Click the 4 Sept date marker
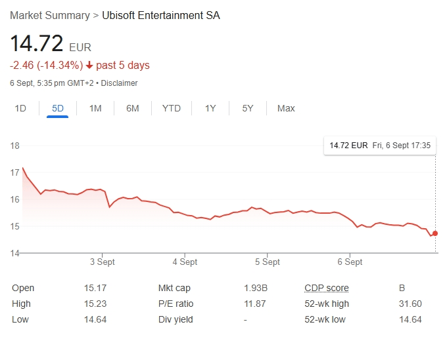 tap(185, 262)
